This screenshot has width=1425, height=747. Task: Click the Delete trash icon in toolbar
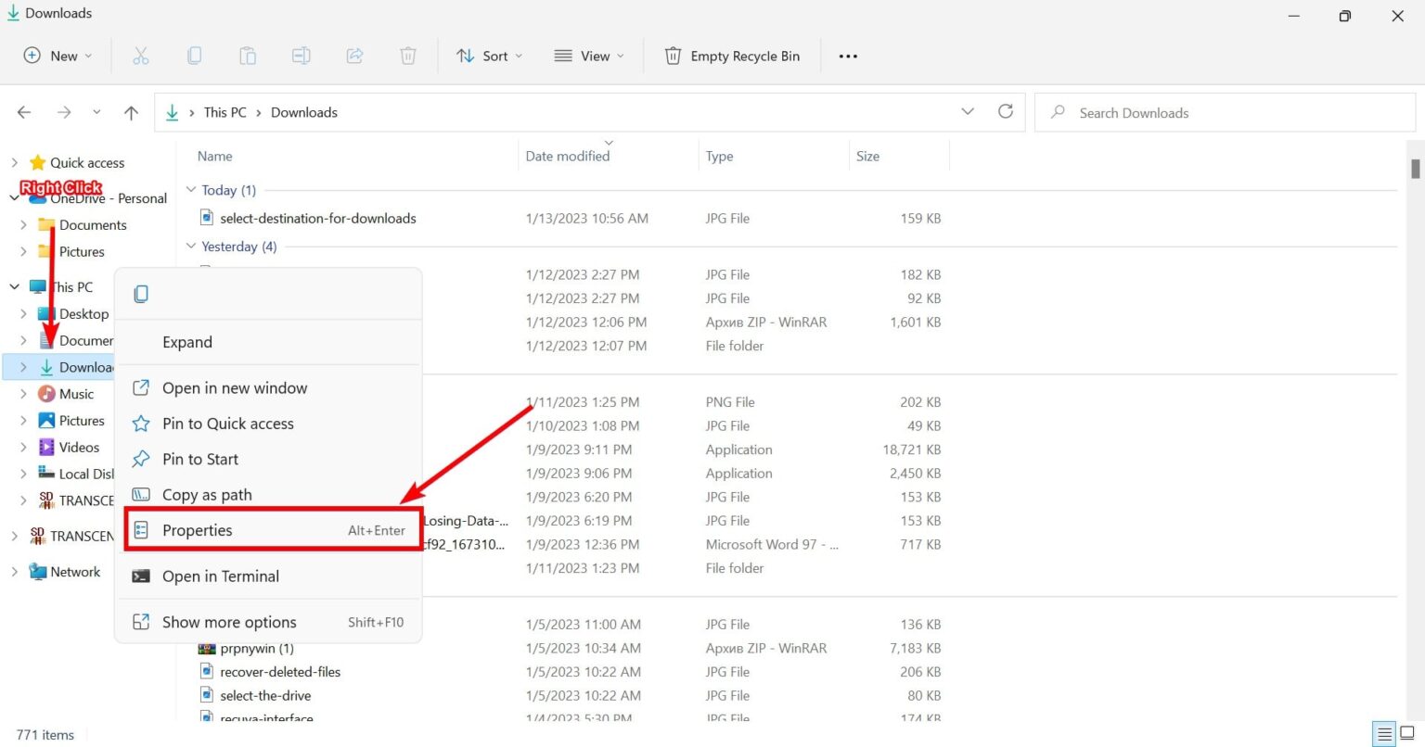pos(408,56)
